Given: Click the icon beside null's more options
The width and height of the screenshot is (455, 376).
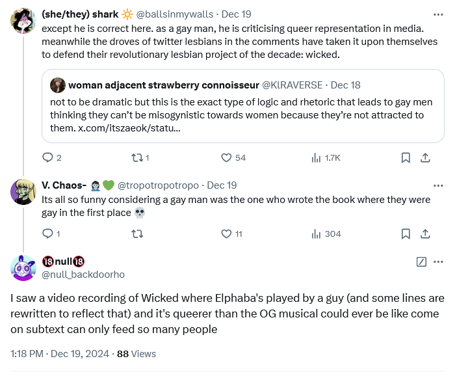Looking at the screenshot, I should 421,262.
